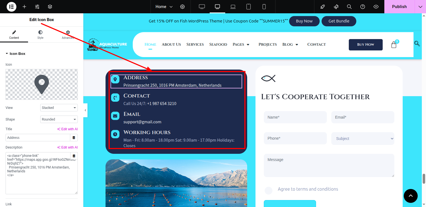
Task: Click the Add Element plus icon
Action: pyautogui.click(x=24, y=7)
